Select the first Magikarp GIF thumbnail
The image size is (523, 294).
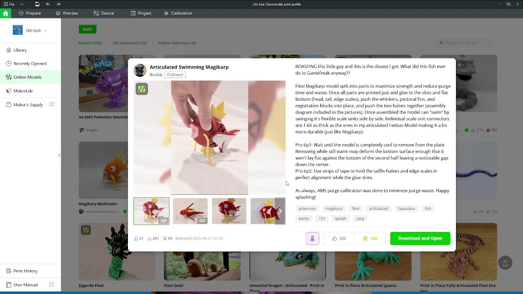click(151, 211)
